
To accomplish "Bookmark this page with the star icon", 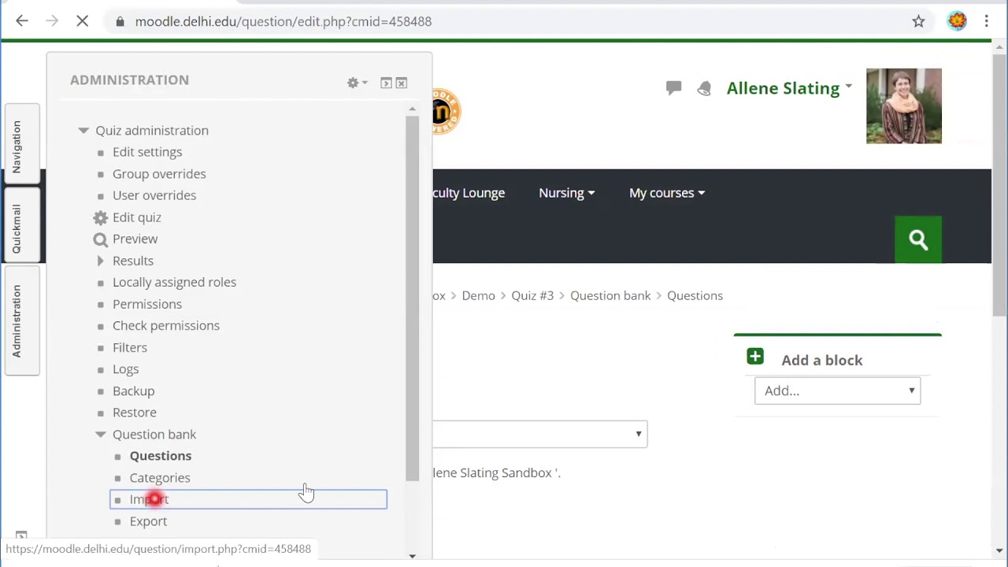I will click(918, 21).
